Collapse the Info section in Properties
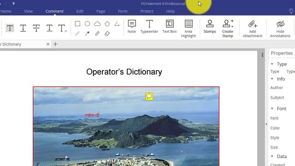This screenshot has width=295, height=166. pyautogui.click(x=272, y=79)
